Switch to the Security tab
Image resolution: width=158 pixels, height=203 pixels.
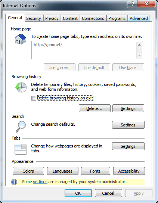point(34,18)
